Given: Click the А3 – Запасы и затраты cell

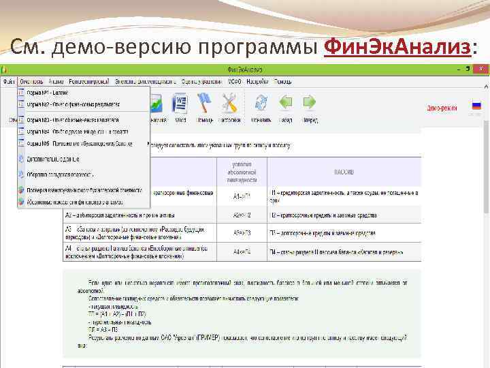Looking at the screenshot, I should tap(140, 233).
